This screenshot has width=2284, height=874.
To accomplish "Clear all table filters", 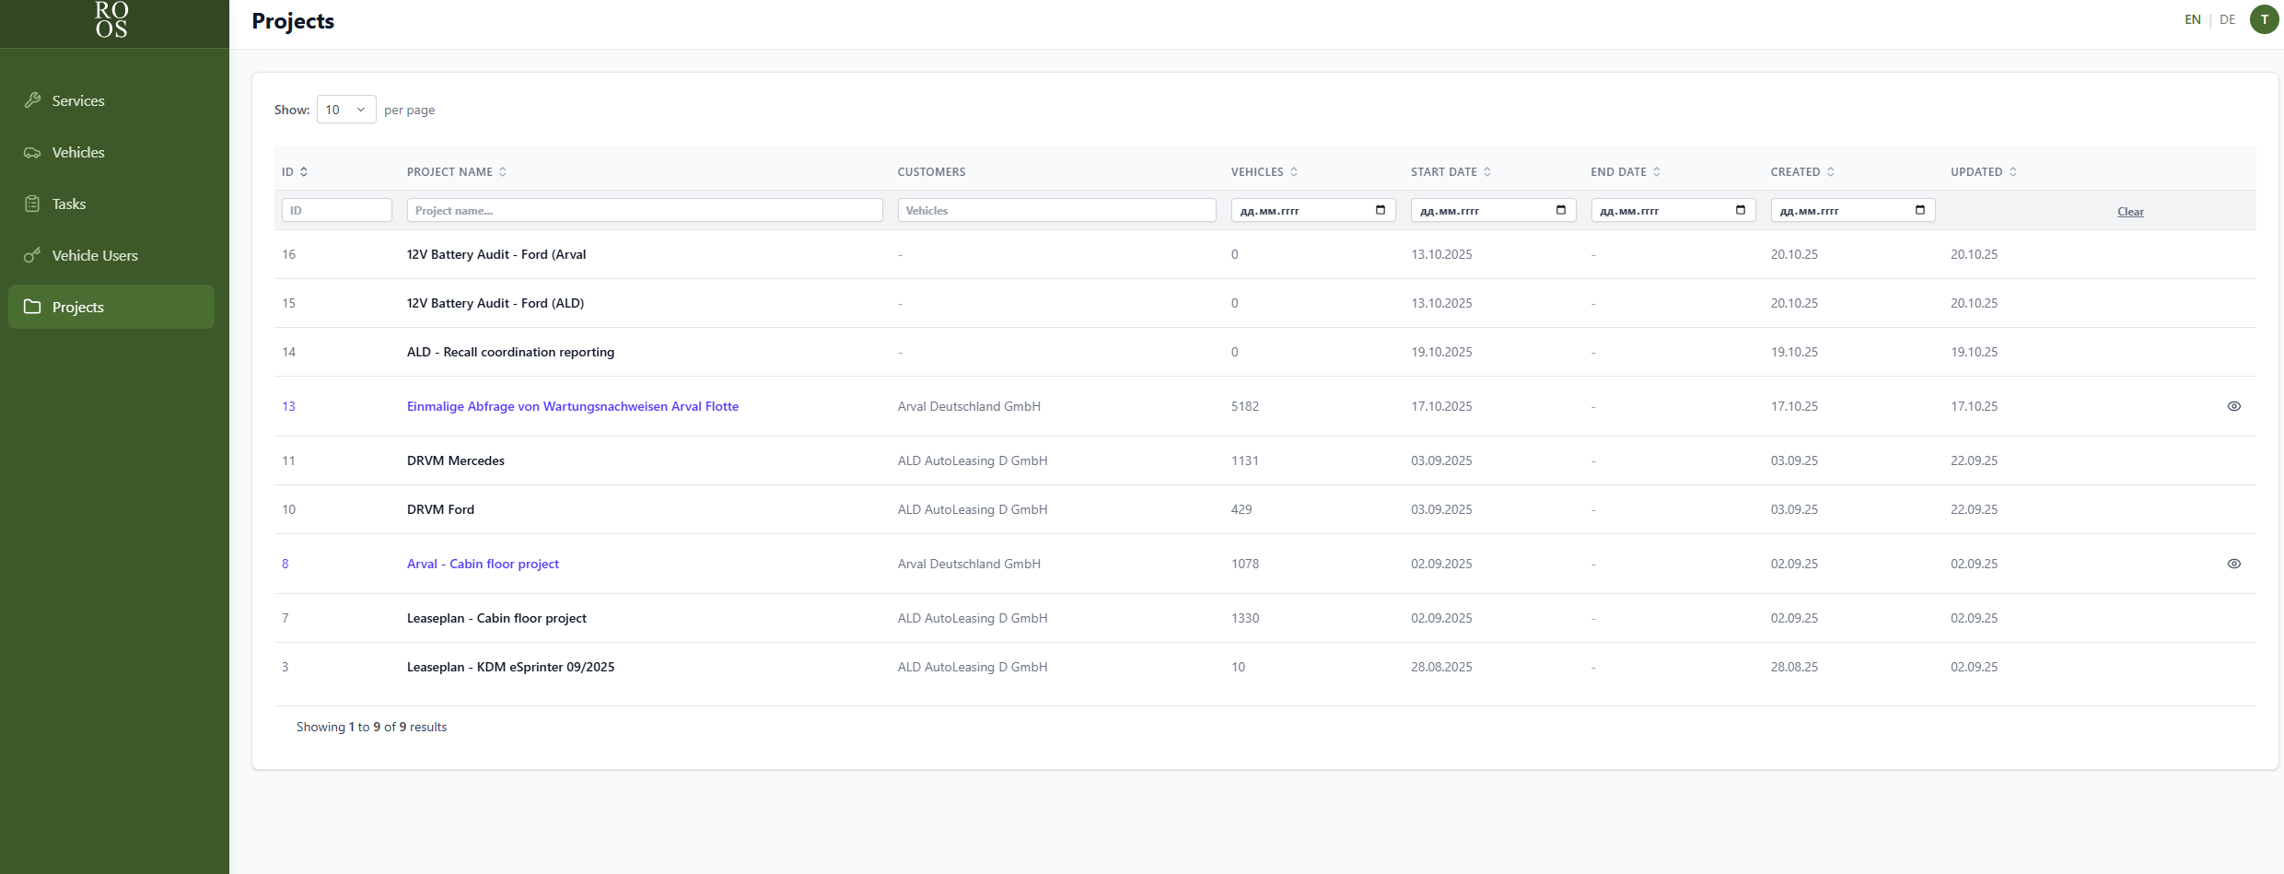I will pos(2130,212).
